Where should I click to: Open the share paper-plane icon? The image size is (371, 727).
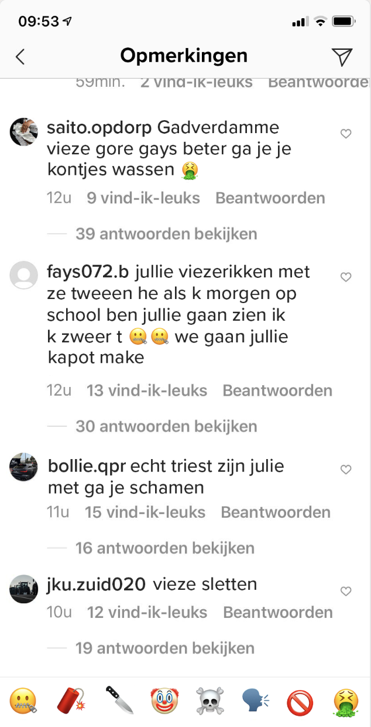click(x=342, y=56)
